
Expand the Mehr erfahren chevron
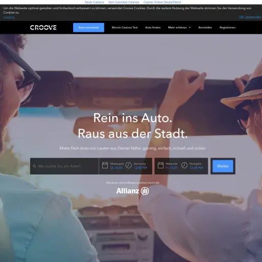pos(190,28)
